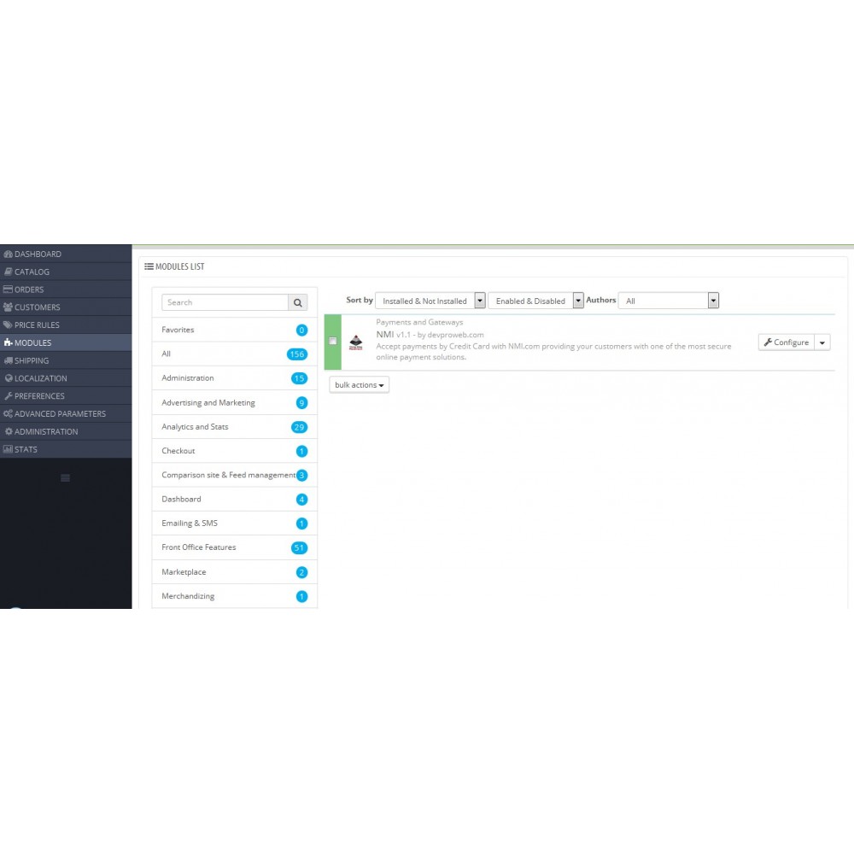Image resolution: width=854 pixels, height=854 pixels.
Task: Select the Marketplace category
Action: 235,572
